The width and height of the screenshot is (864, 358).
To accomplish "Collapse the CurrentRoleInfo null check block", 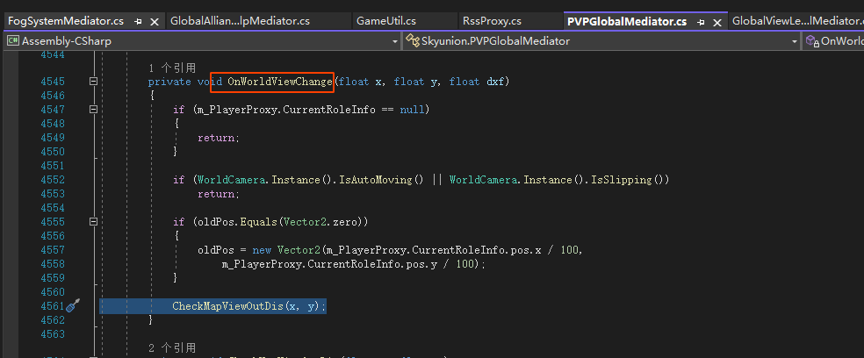I will point(93,110).
